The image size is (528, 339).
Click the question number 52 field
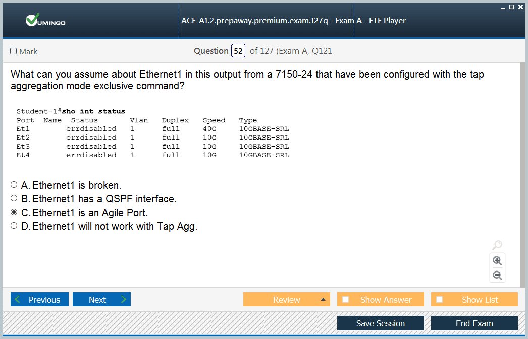pos(238,51)
